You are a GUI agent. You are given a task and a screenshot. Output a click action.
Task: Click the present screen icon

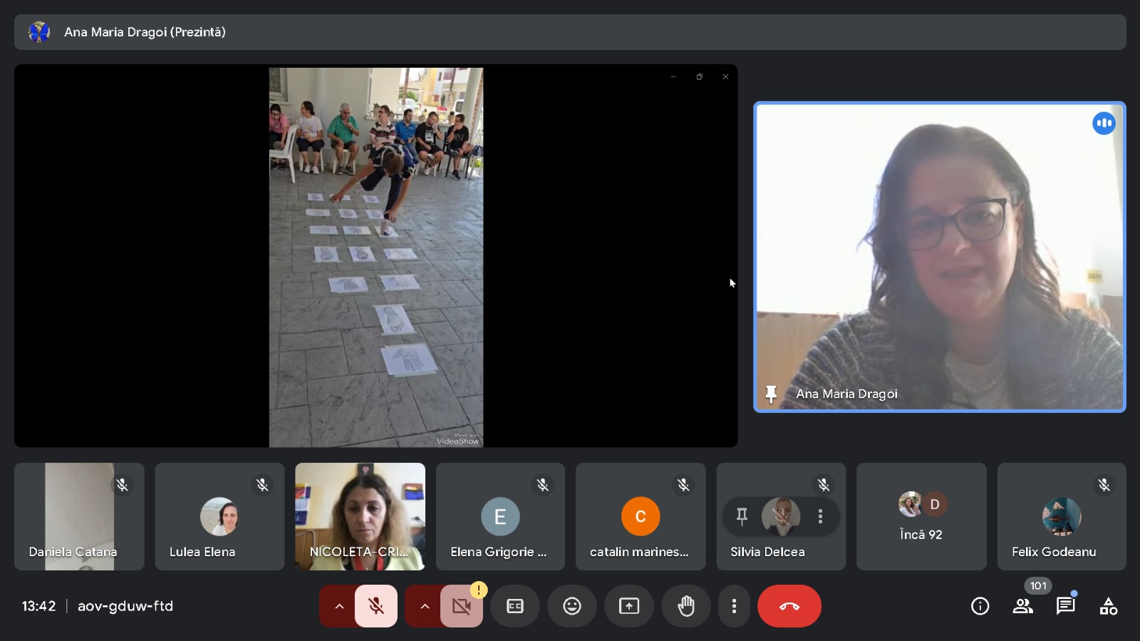(628, 606)
